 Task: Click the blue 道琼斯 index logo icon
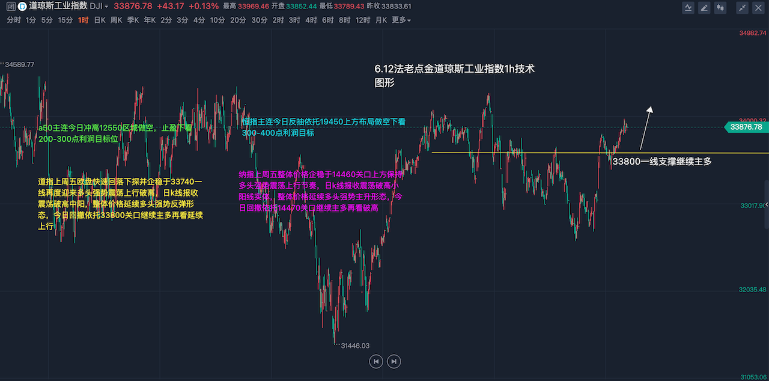22,7
